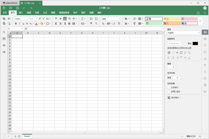209x139 pixels.
Task: Sort ascending using the A-Z icon
Action: [91, 19]
